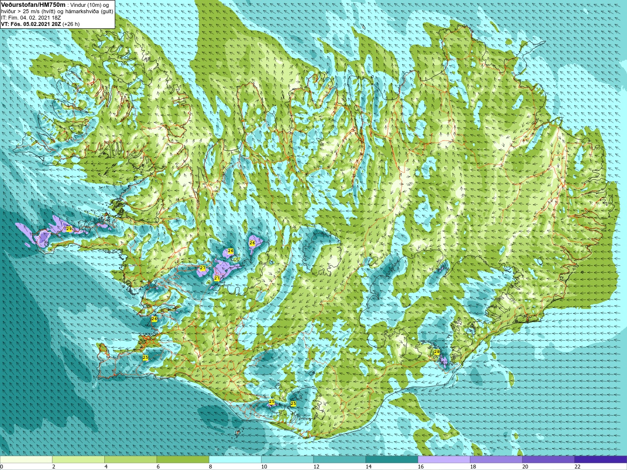The image size is (627, 470).
Task: Click the 'hviður > 25 m/s (hvítt)' description text
Action: point(29,11)
